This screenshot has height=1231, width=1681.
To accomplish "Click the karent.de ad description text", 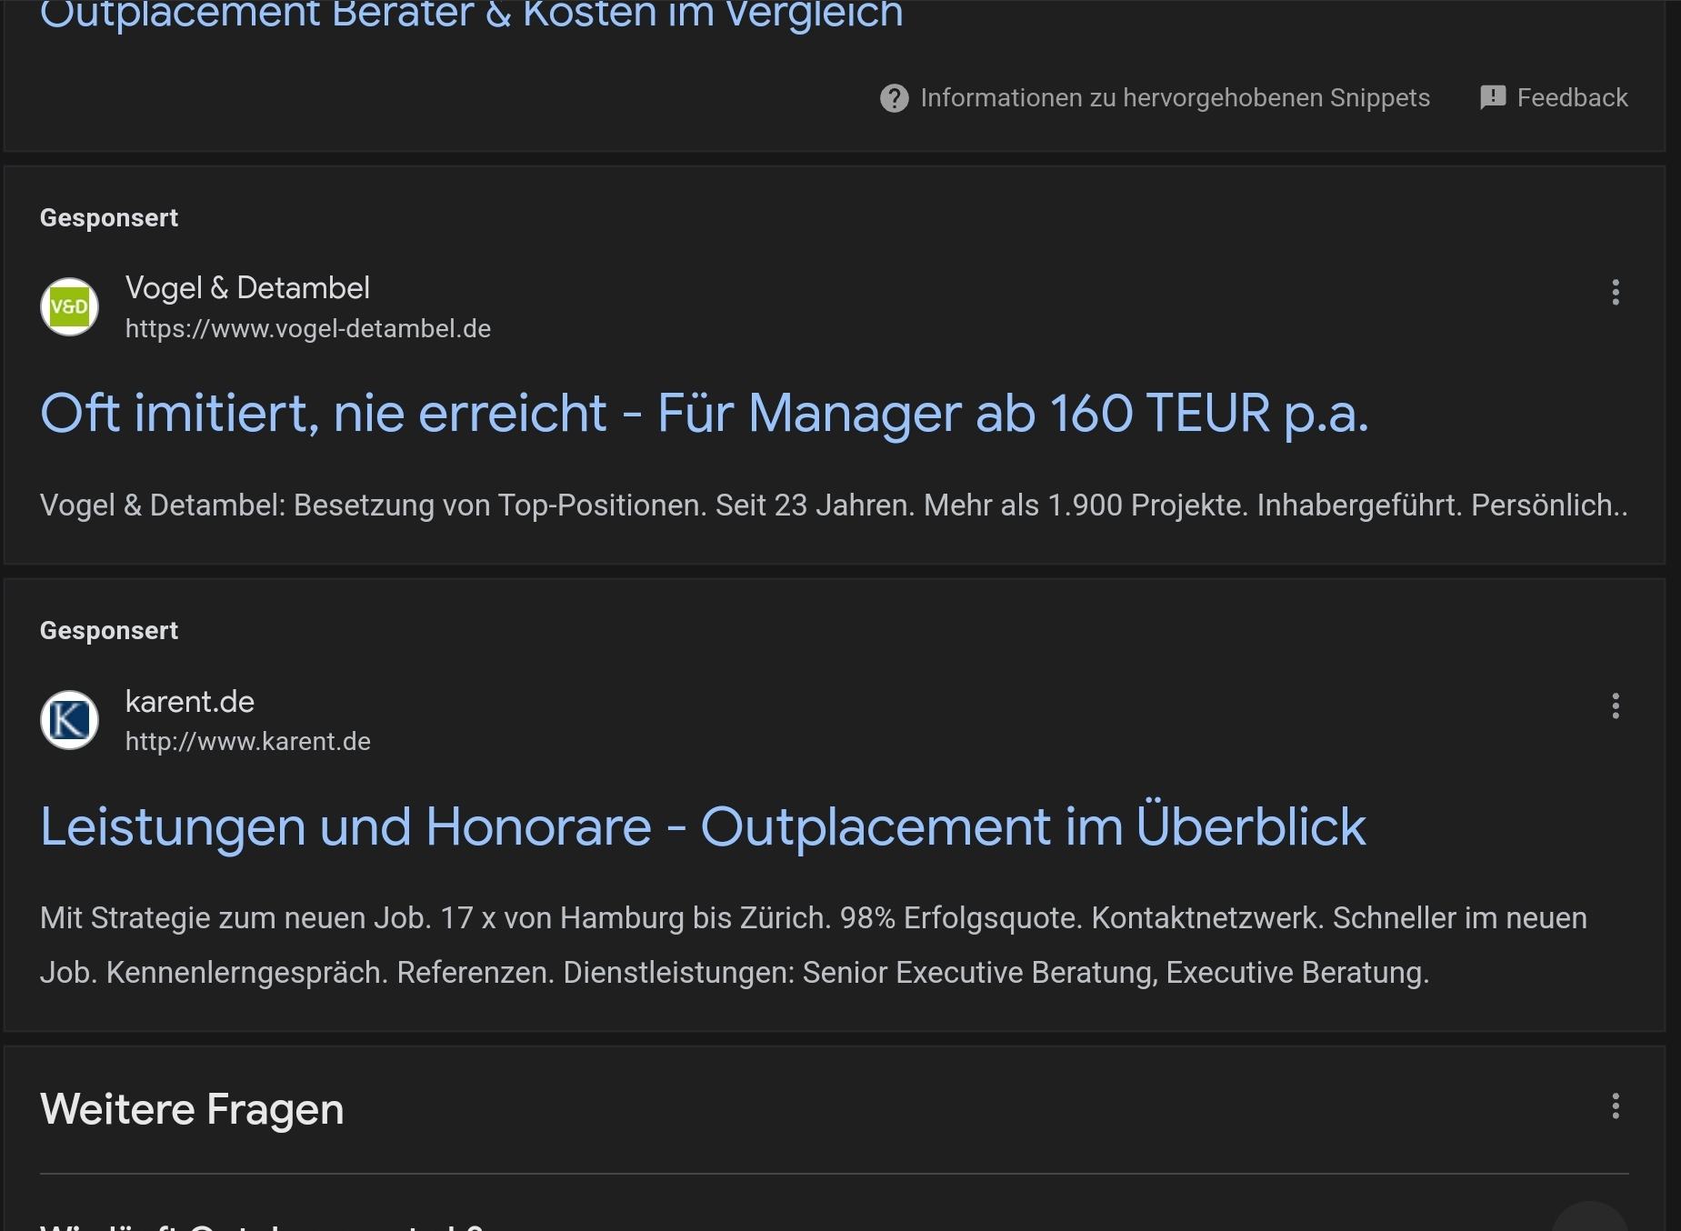I will tap(814, 946).
